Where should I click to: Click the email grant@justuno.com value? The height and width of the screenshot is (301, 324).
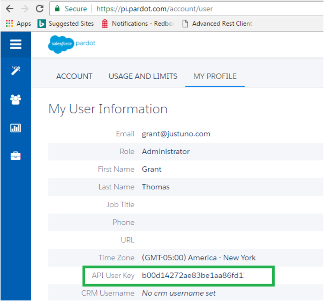click(x=176, y=134)
